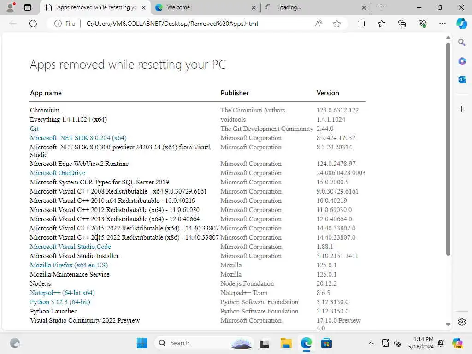
Task: Click the taskbar Search box
Action: (204, 343)
